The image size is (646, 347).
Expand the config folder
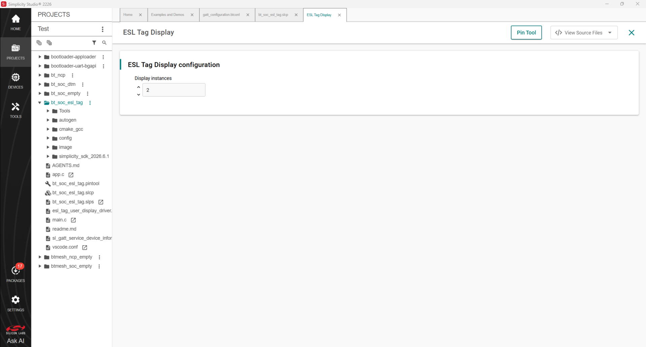[48, 138]
